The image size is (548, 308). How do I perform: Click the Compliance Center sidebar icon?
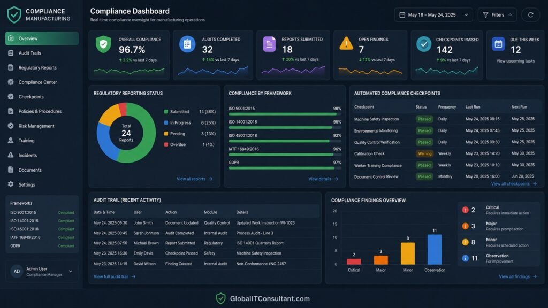click(x=11, y=82)
